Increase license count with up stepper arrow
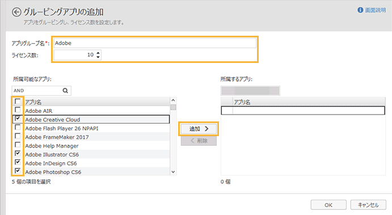 pos(98,53)
